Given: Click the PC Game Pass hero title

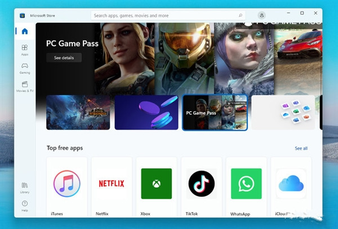Looking at the screenshot, I should [72, 43].
